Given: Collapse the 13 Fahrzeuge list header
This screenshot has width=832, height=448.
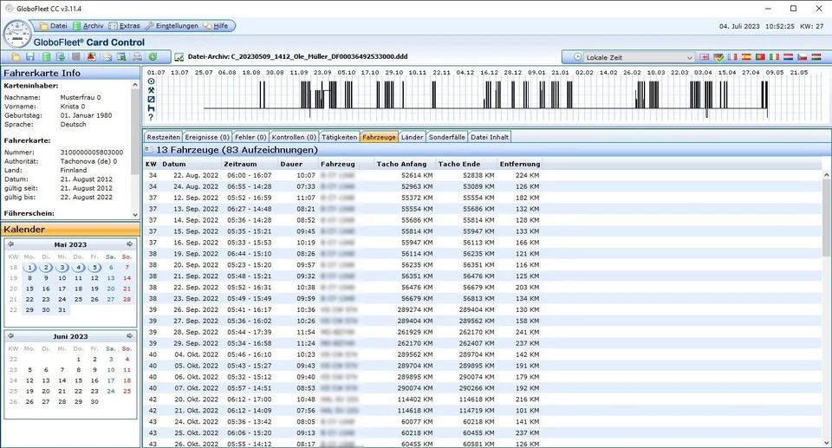Looking at the screenshot, I should click(x=148, y=150).
